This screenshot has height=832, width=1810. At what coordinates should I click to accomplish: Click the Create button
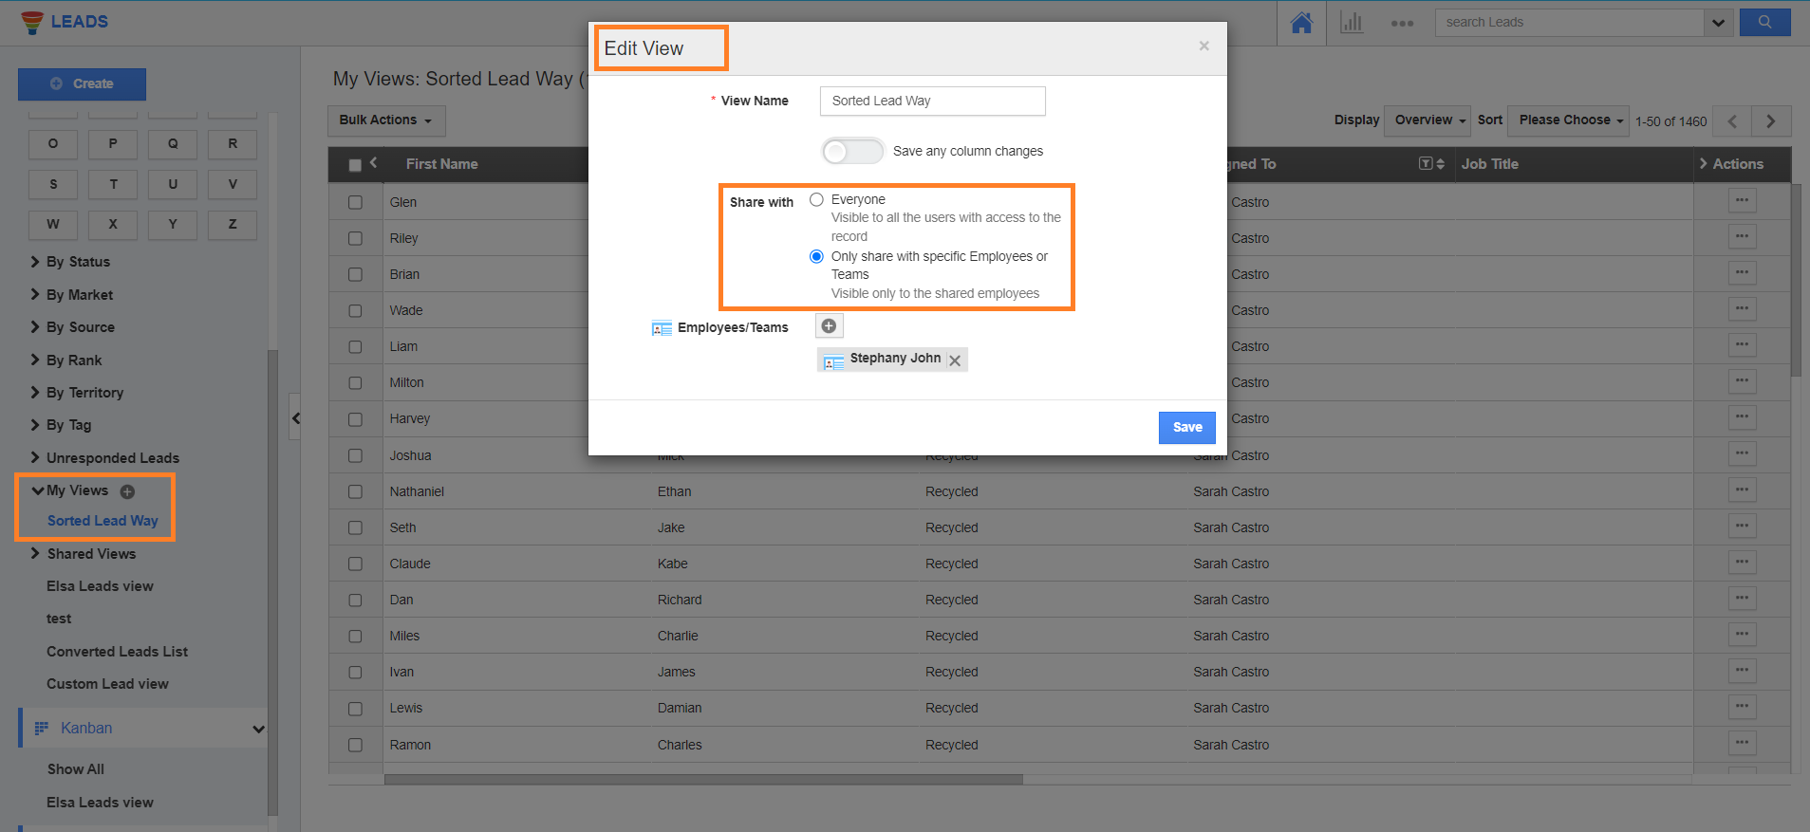tap(82, 84)
